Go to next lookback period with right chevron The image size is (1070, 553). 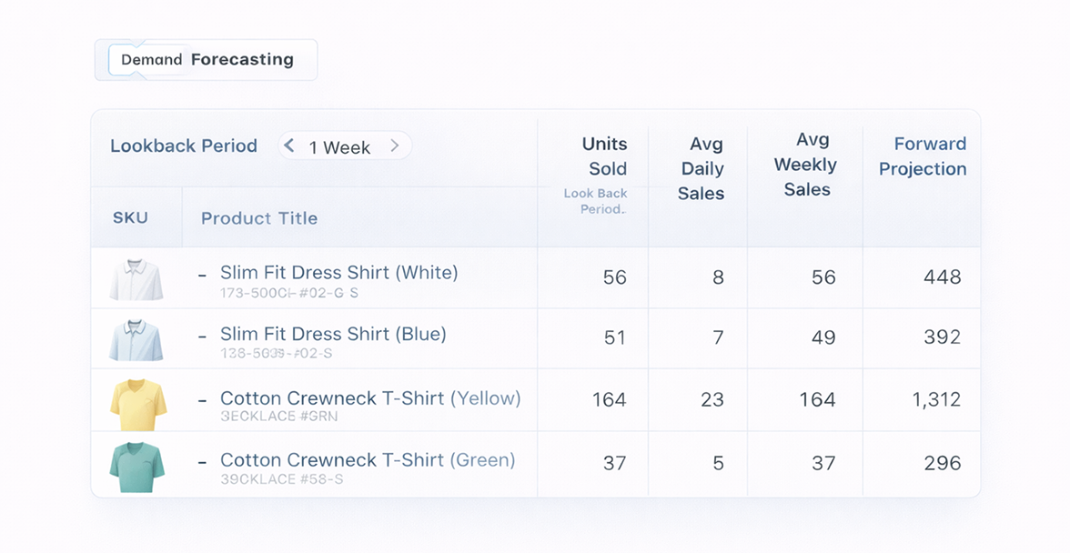[394, 146]
